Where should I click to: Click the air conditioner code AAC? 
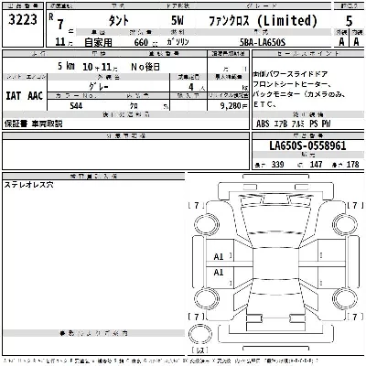[x=36, y=96]
